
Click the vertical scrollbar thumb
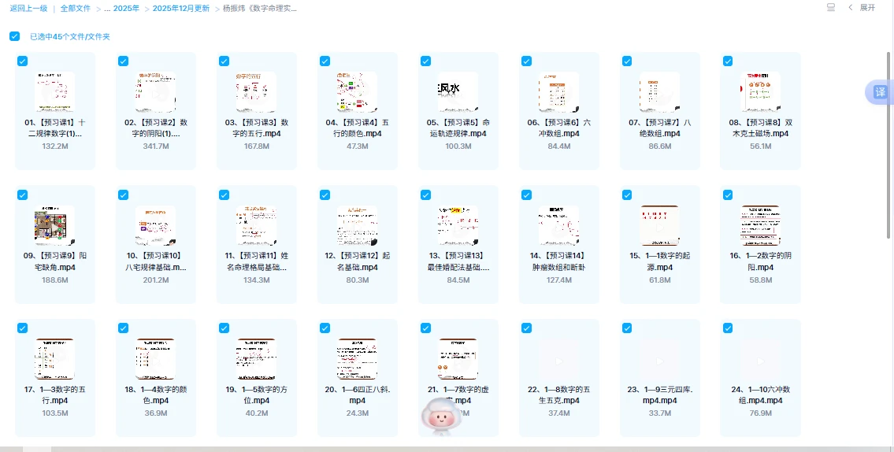(x=889, y=144)
